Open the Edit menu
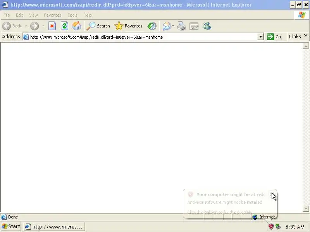This screenshot has height=232, width=310. pos(19,15)
